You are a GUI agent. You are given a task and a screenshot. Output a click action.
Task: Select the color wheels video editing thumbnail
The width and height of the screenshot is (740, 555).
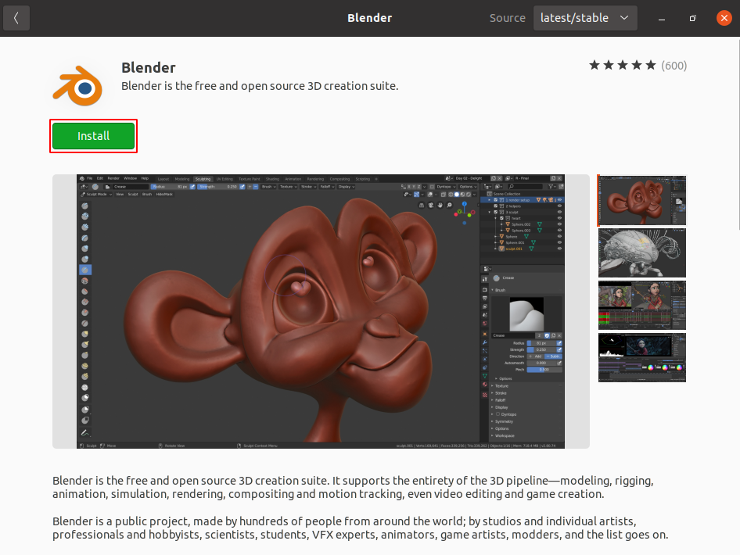point(642,357)
